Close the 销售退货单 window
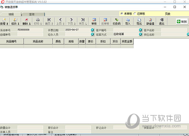The height and width of the screenshot is (136, 189). (185, 7)
